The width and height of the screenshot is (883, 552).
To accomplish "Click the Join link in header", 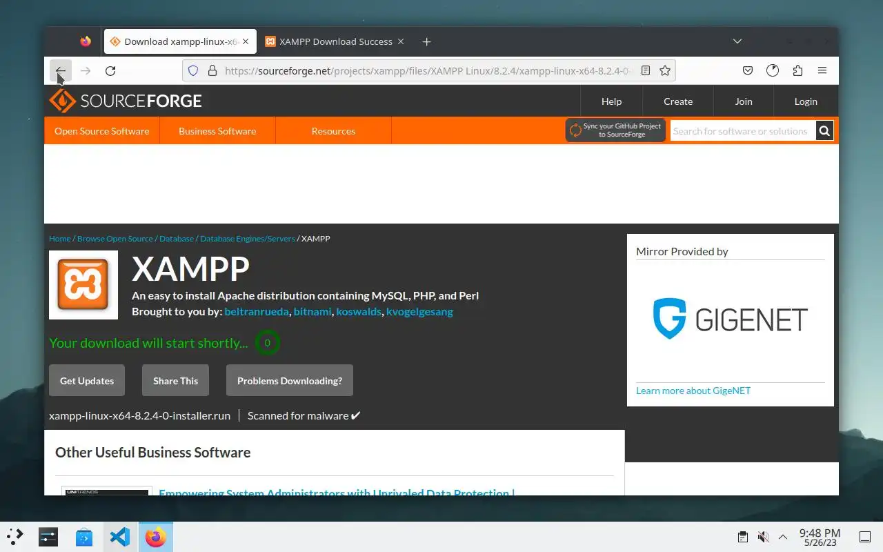I will [744, 101].
